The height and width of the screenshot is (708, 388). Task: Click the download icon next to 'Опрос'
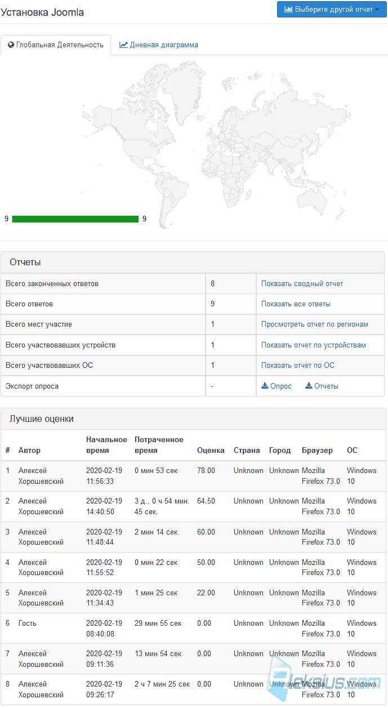point(265,386)
